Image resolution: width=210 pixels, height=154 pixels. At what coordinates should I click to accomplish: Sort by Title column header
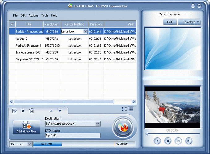[x=29, y=24]
